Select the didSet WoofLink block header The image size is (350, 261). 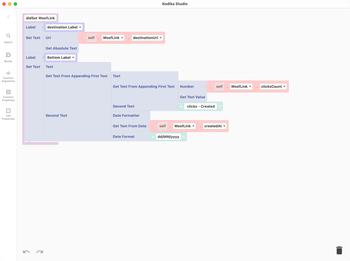tap(40, 18)
